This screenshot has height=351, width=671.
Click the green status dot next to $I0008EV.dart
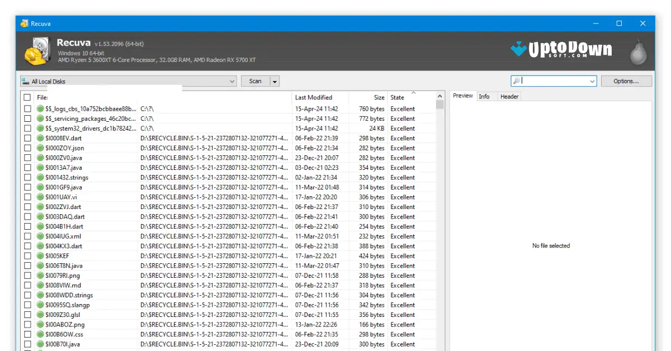click(39, 138)
